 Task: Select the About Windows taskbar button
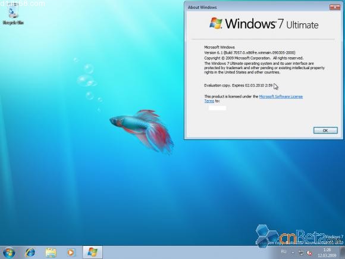point(92,252)
